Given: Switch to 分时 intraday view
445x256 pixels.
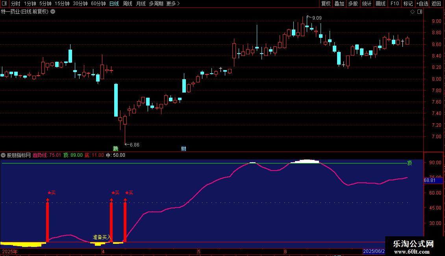Looking at the screenshot, I should click(16, 4).
